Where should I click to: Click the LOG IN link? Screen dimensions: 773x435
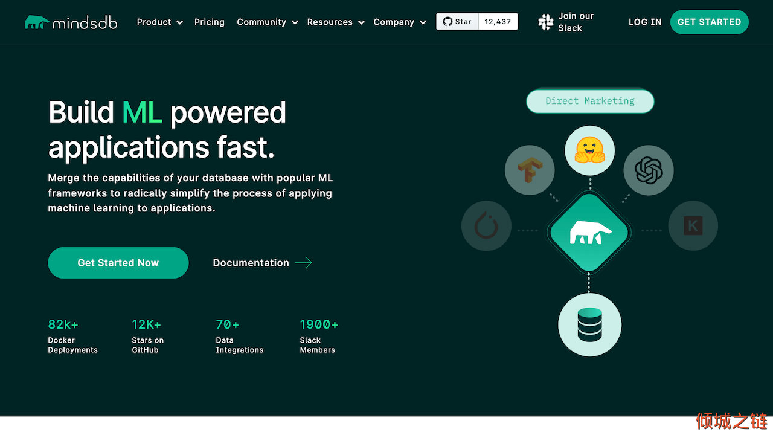[x=645, y=22]
